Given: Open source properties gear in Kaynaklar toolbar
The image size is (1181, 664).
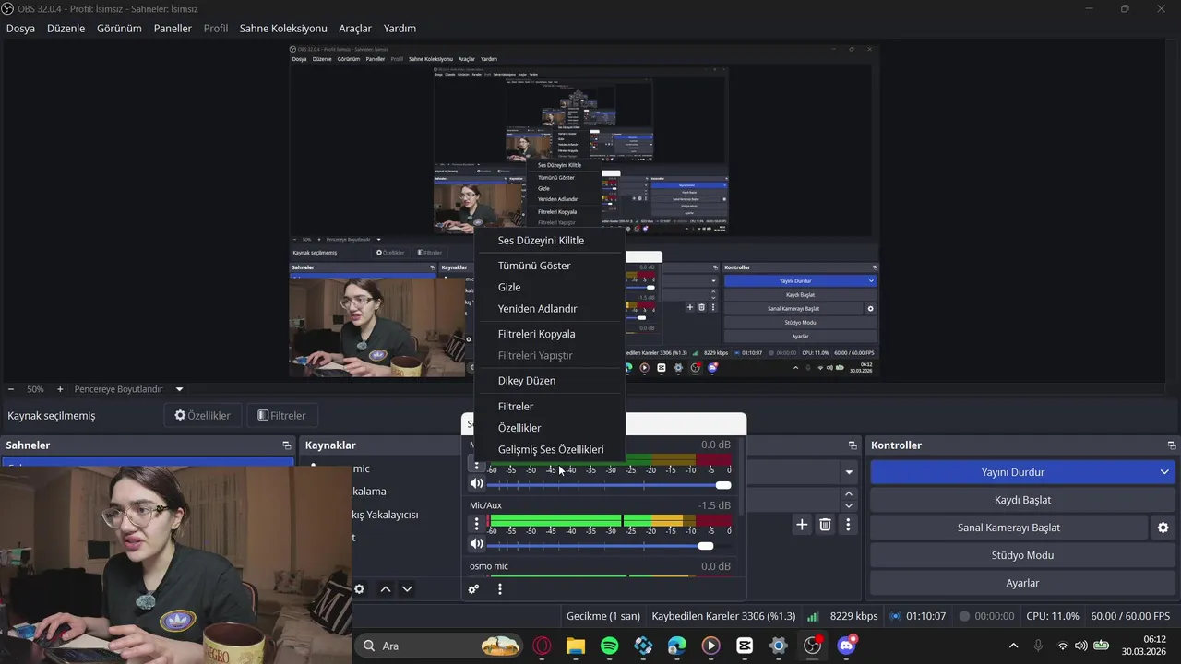Looking at the screenshot, I should click(359, 589).
